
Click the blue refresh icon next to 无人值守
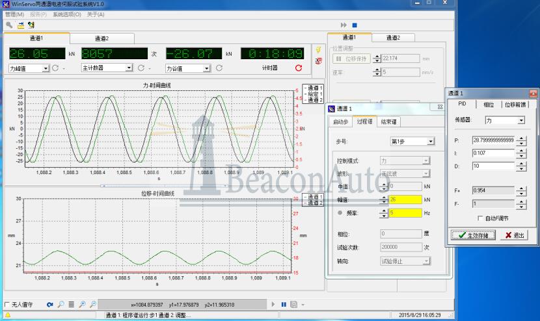tap(49, 304)
